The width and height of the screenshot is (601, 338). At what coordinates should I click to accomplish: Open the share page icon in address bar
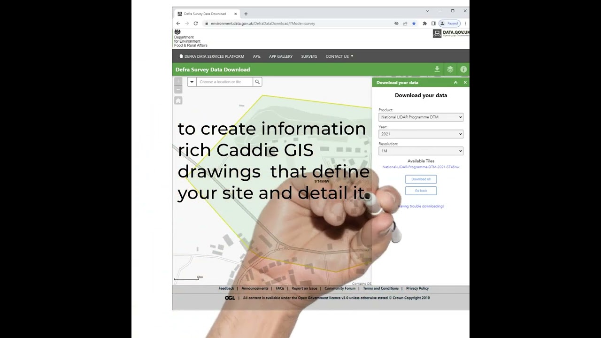point(405,23)
